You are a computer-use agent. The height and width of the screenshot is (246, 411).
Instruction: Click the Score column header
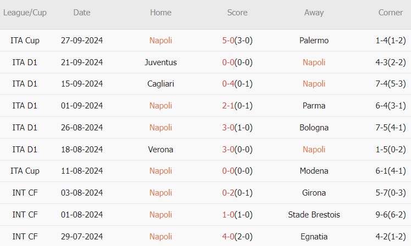point(237,13)
